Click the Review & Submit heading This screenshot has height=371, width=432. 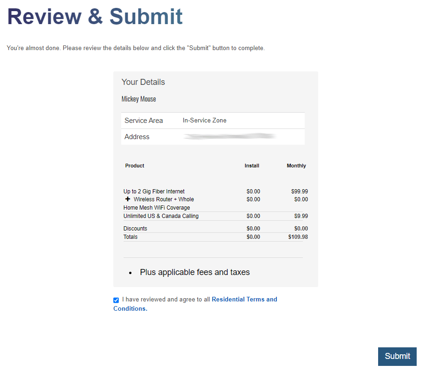(95, 17)
